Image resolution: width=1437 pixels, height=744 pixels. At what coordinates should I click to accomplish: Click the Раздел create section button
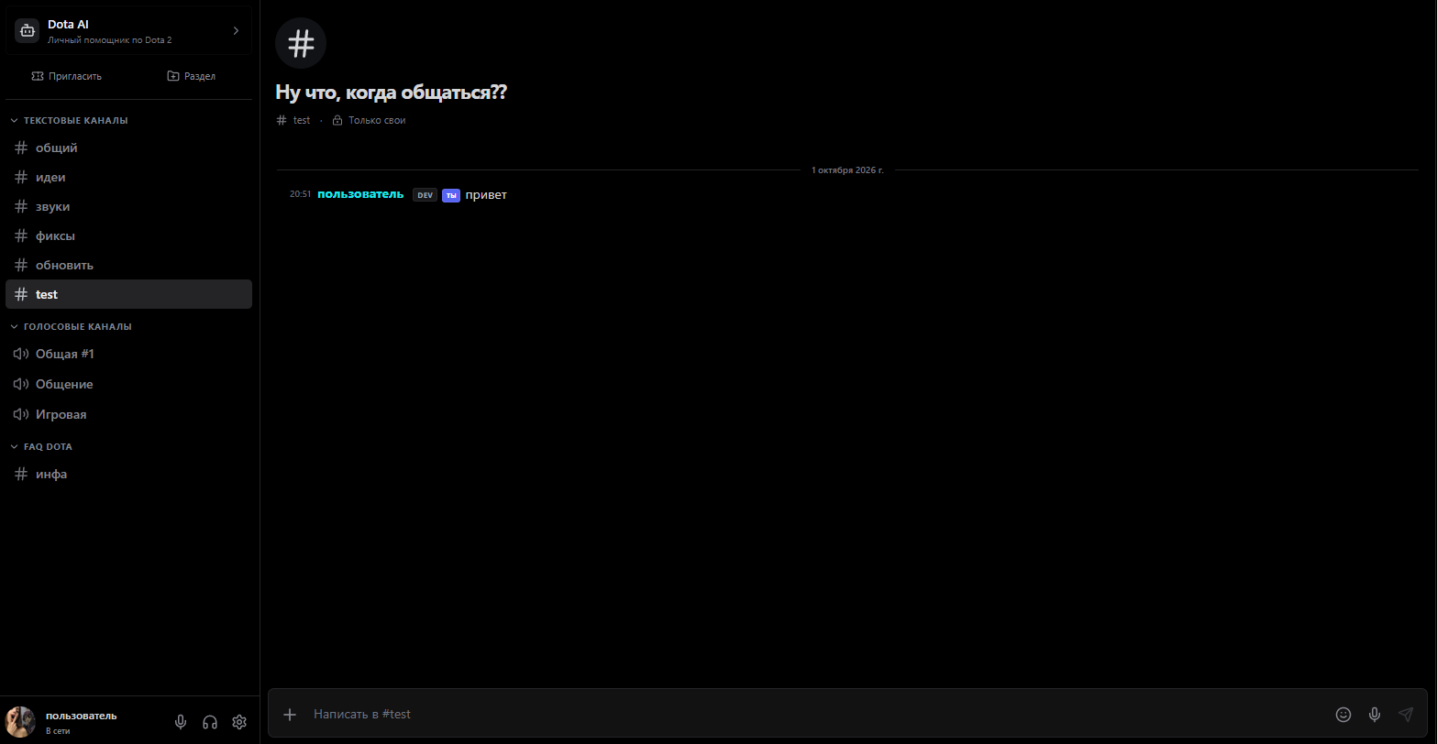point(191,76)
